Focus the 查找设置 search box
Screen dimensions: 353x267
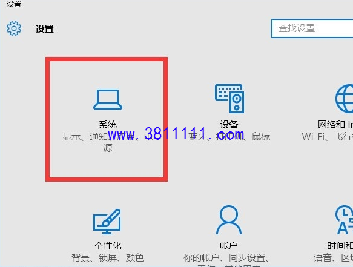point(312,28)
